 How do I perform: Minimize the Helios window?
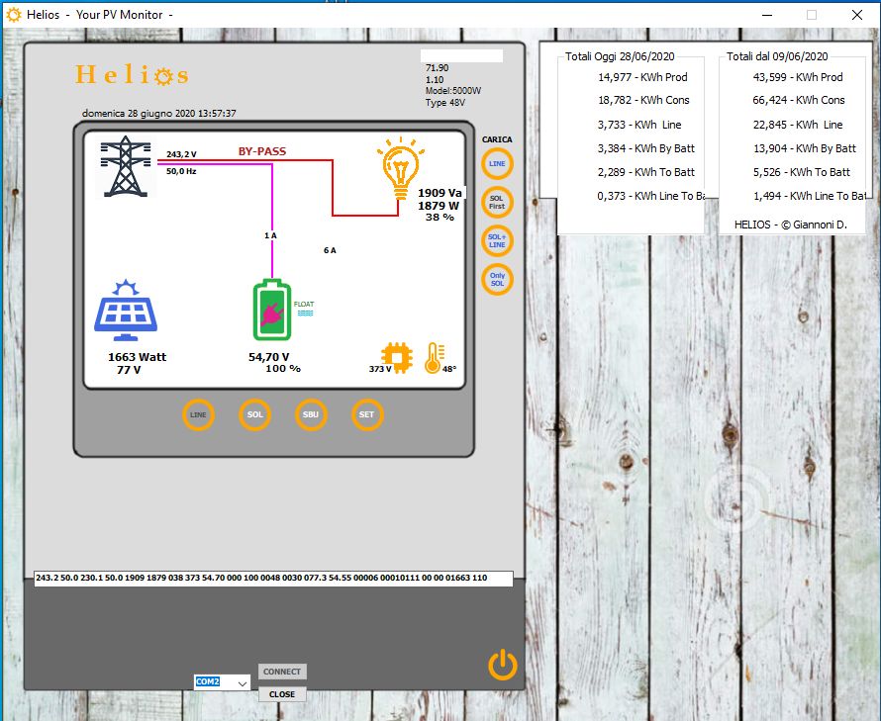pos(767,15)
